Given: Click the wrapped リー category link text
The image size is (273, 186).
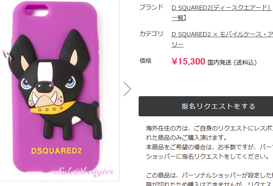Looking at the screenshot, I should [x=178, y=45].
